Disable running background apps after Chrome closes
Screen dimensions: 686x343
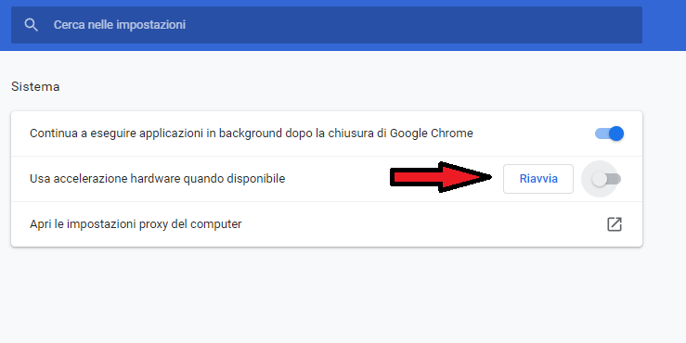coord(610,133)
